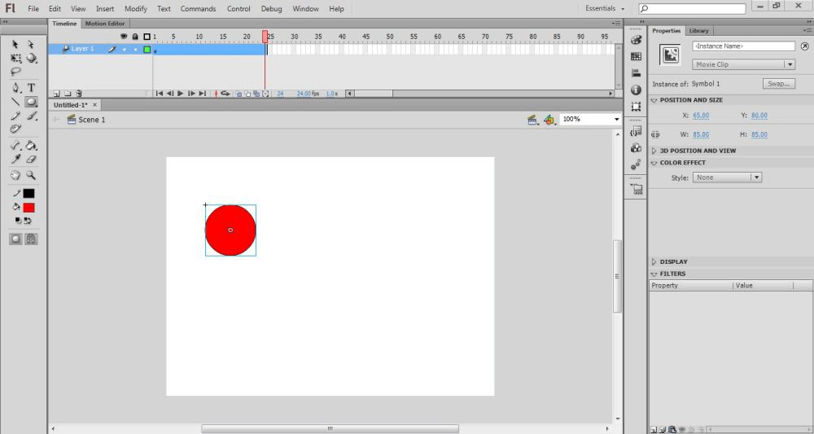
Task: Toggle Snap to Objects magnet
Action: click(31, 239)
